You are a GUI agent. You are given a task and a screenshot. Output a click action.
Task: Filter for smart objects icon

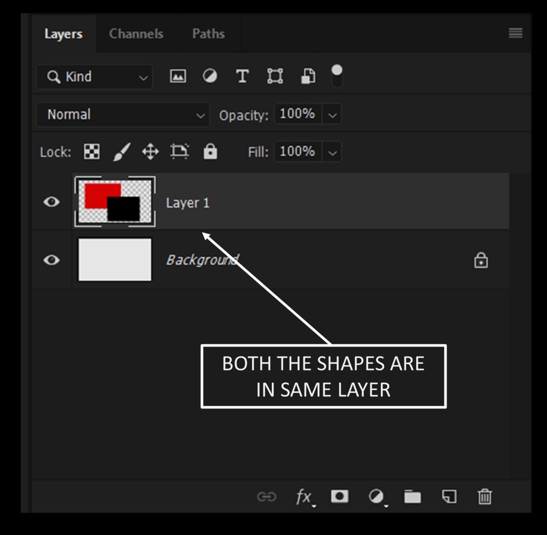(308, 76)
